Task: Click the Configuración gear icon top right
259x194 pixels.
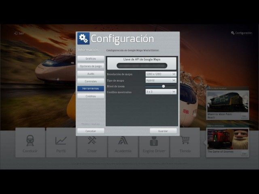Action: tap(233, 33)
